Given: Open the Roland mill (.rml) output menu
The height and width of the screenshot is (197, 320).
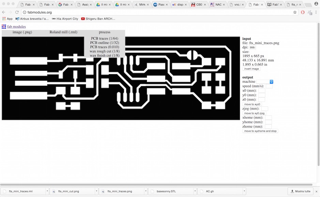Looking at the screenshot, I should [63, 32].
